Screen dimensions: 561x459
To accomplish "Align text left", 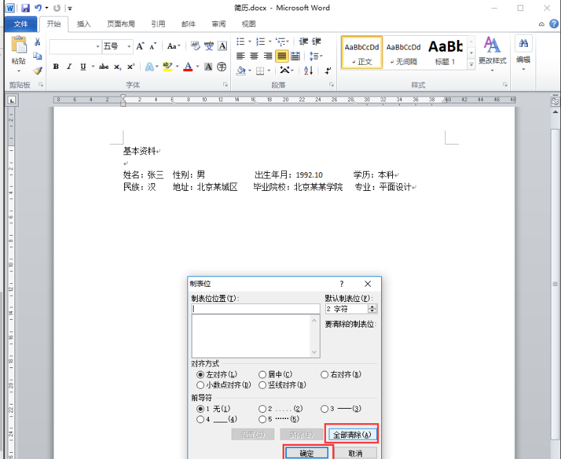I will tap(241, 56).
